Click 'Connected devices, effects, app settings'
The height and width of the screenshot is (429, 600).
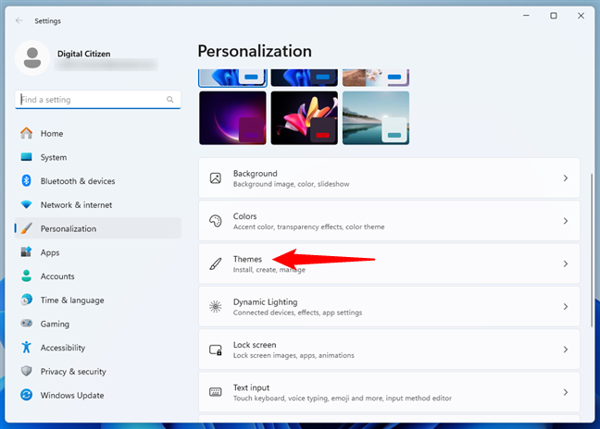click(x=297, y=313)
